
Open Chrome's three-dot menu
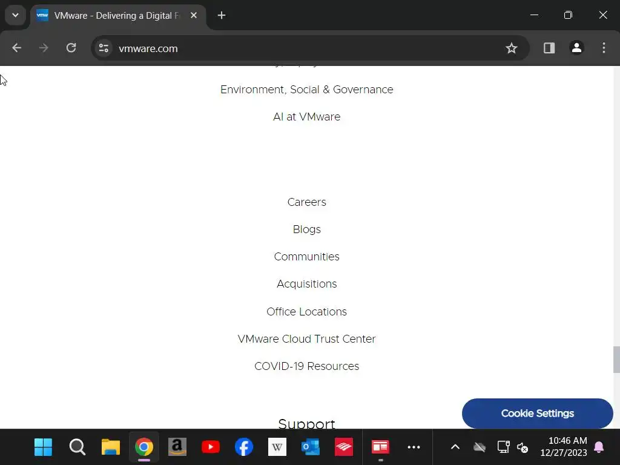pyautogui.click(x=604, y=48)
